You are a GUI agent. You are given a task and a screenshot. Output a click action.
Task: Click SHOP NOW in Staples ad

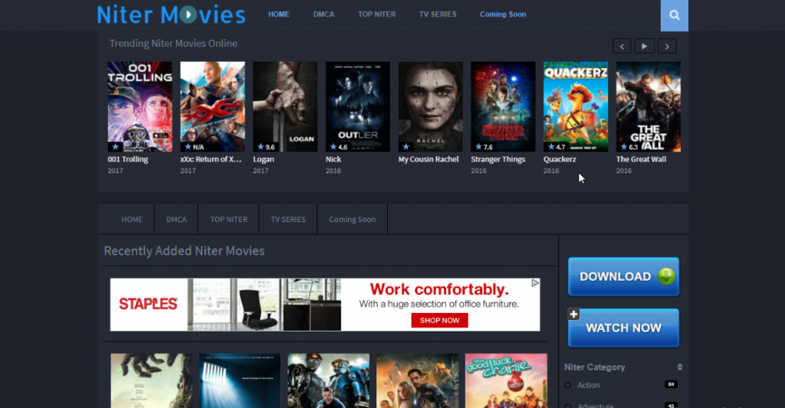coord(439,321)
